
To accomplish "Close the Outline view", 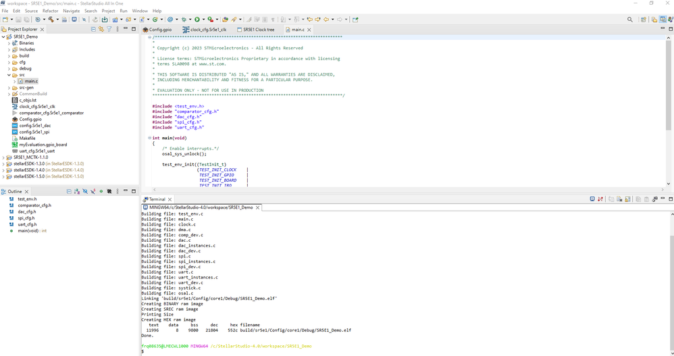I will [x=26, y=192].
